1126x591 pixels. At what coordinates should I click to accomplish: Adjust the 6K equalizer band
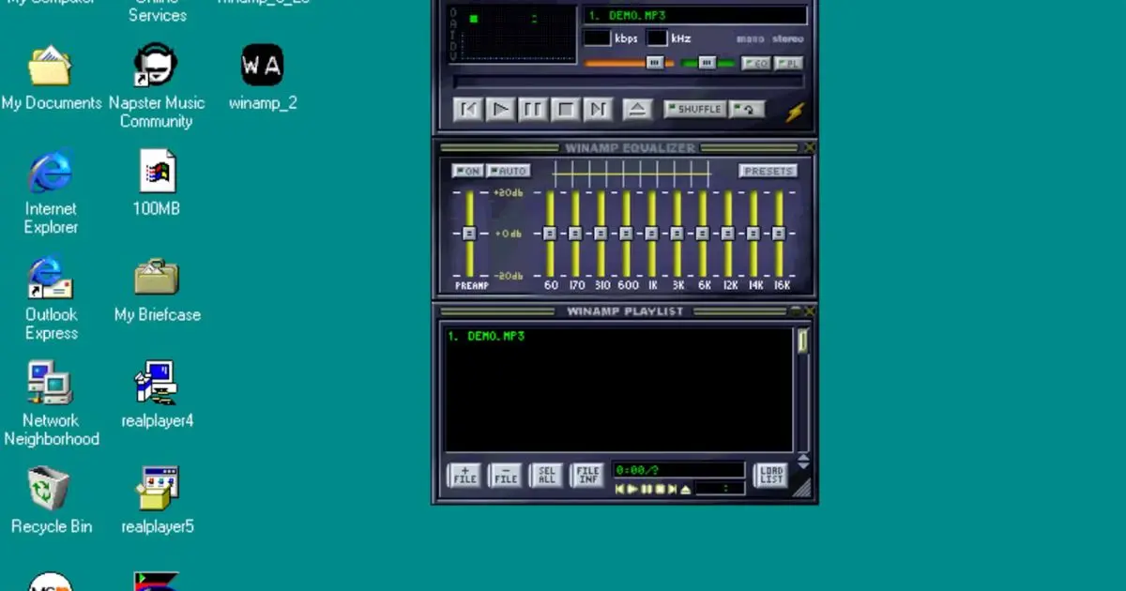[x=702, y=234]
